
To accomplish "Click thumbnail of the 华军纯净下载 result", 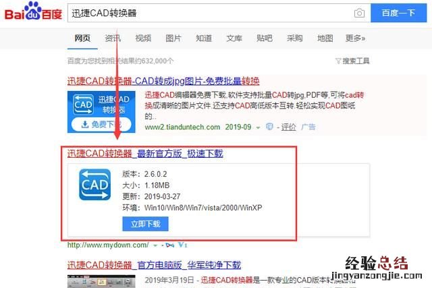I will coord(101,281).
